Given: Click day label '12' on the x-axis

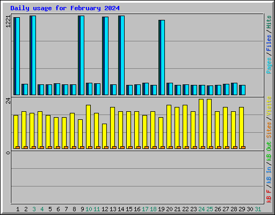Looking at the screenshot, I should coord(105,209).
